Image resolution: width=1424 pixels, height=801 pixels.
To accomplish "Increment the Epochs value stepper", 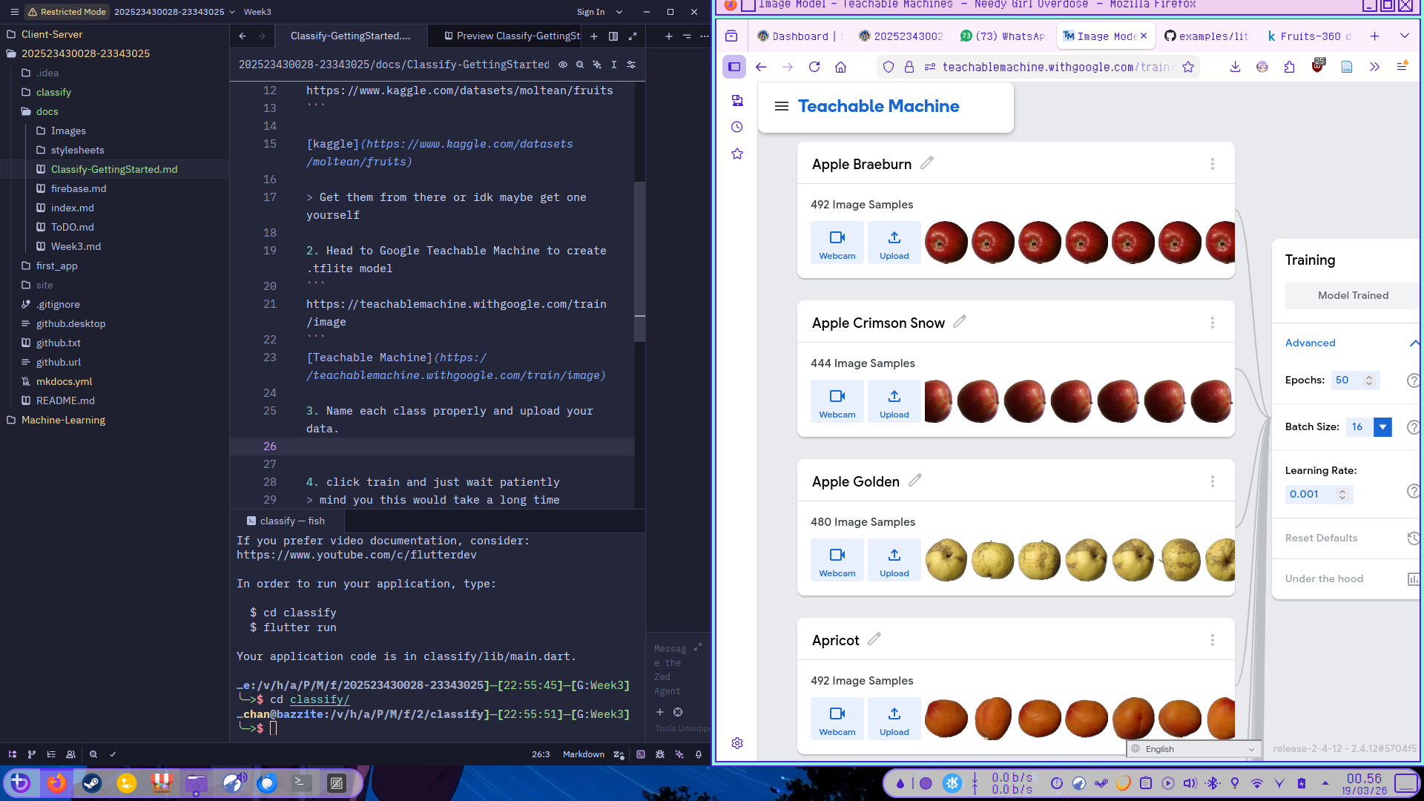I will point(1369,377).
